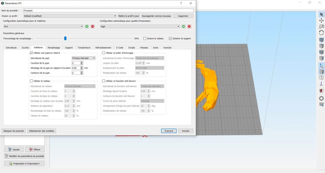Open the Avancés tab

coord(167,48)
